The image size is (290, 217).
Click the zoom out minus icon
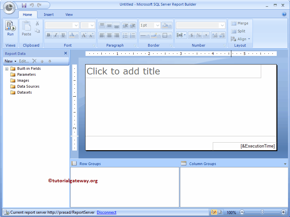[242, 212]
